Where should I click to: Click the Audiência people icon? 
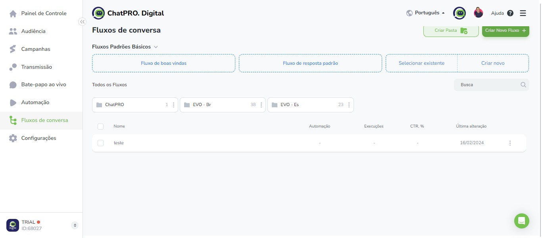coord(13,31)
